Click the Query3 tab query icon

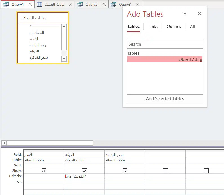pos(113,4)
